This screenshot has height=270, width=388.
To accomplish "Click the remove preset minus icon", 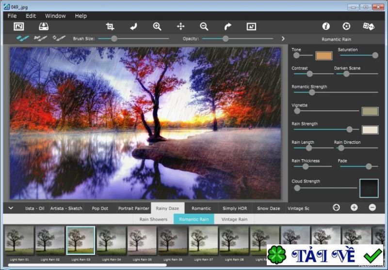I will 372,208.
